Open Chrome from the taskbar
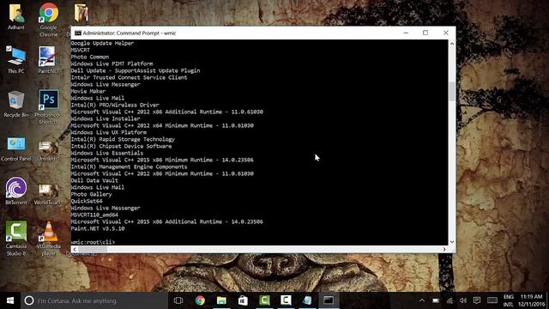The height and width of the screenshot is (309, 549). pos(200,300)
